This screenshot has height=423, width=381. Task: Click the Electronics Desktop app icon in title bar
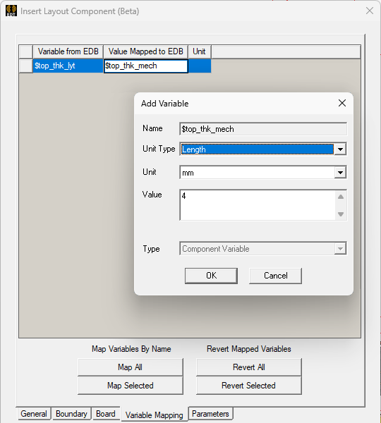coord(11,11)
